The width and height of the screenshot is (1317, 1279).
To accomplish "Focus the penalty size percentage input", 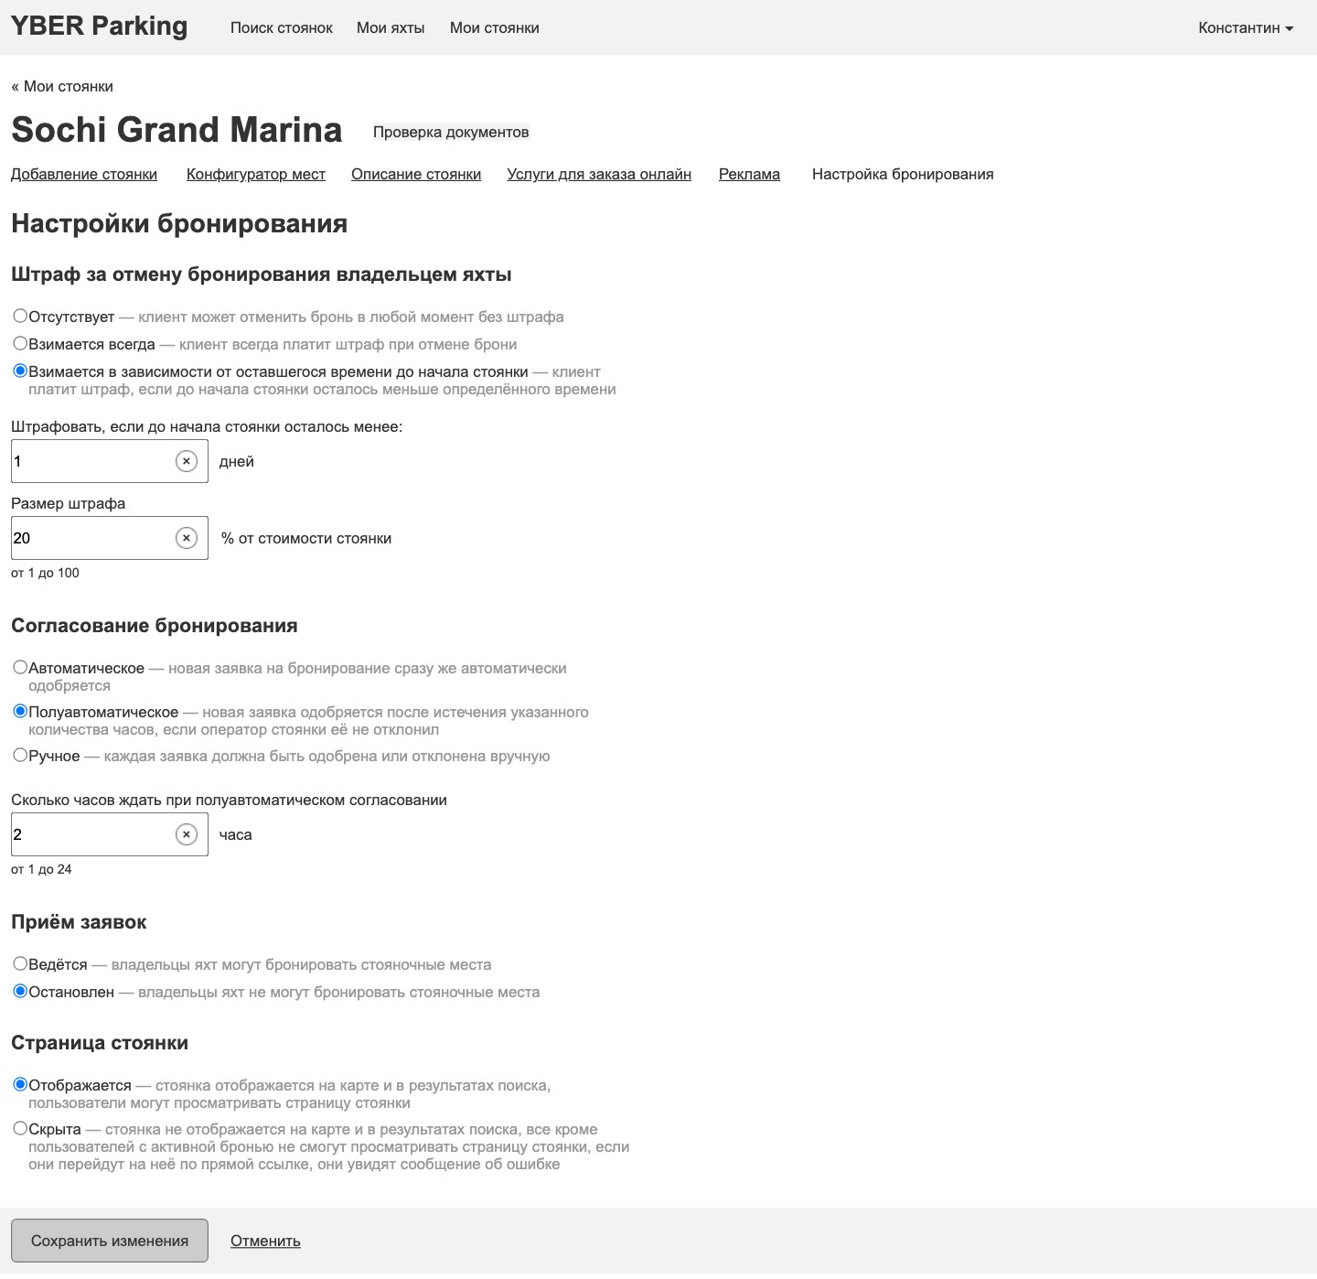I will [110, 538].
